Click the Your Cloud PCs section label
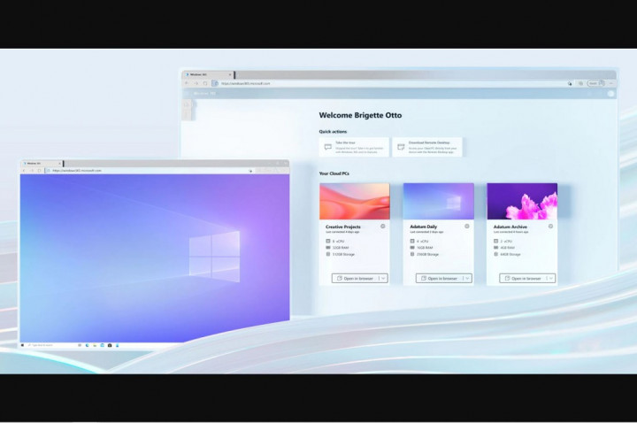This screenshot has height=423, width=637. 334,173
